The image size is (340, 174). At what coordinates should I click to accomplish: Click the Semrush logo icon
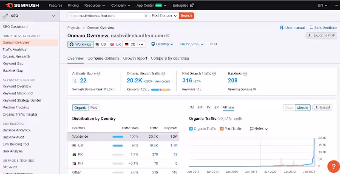[x=8, y=6]
